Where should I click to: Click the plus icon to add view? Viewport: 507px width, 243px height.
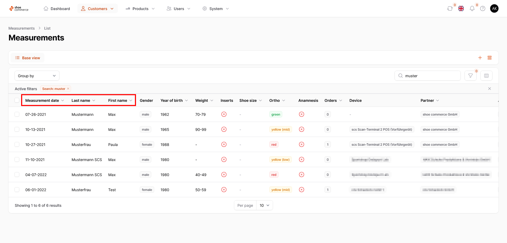480,58
